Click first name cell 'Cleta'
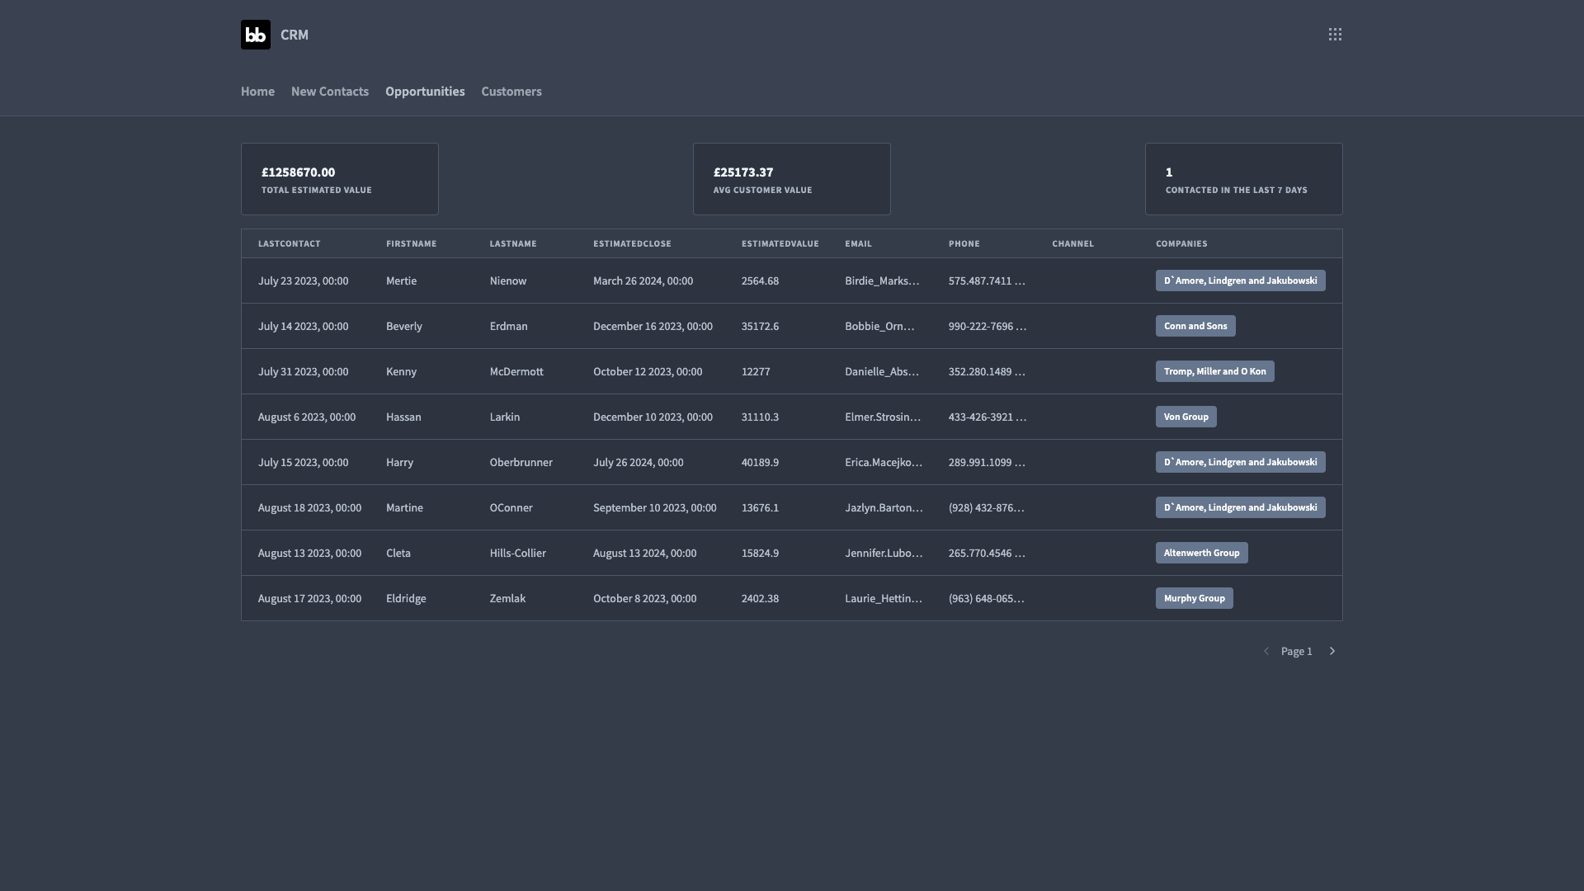This screenshot has height=891, width=1584. 398,553
